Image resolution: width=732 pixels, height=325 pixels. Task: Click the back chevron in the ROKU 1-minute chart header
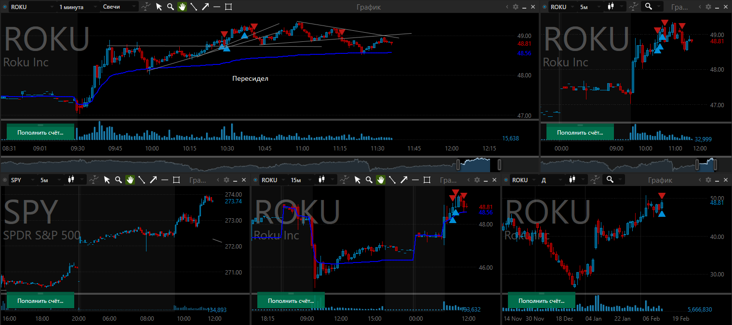point(507,7)
